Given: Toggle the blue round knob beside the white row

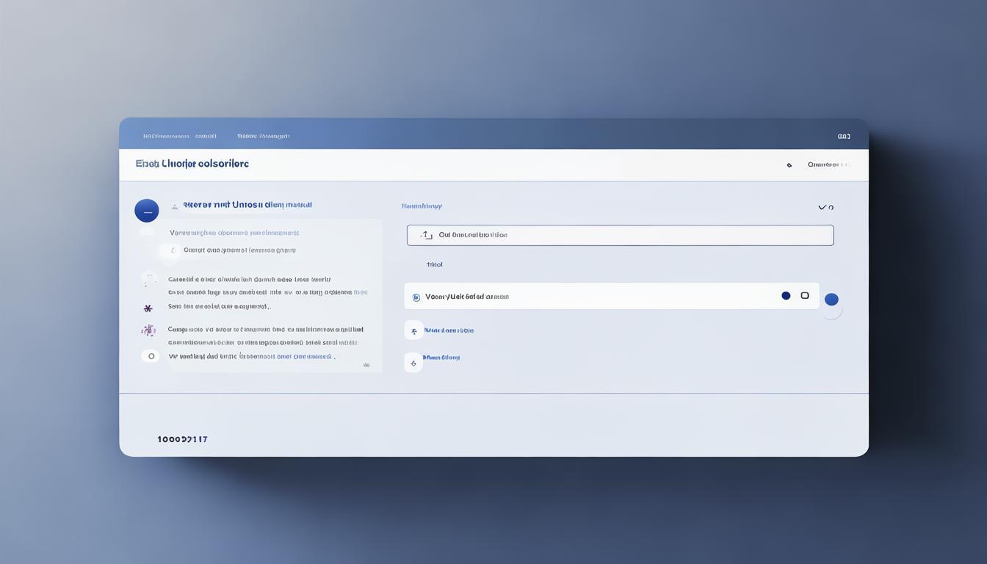Looking at the screenshot, I should 831,300.
